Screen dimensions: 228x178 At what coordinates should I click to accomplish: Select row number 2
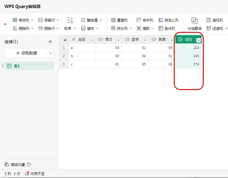64,56
